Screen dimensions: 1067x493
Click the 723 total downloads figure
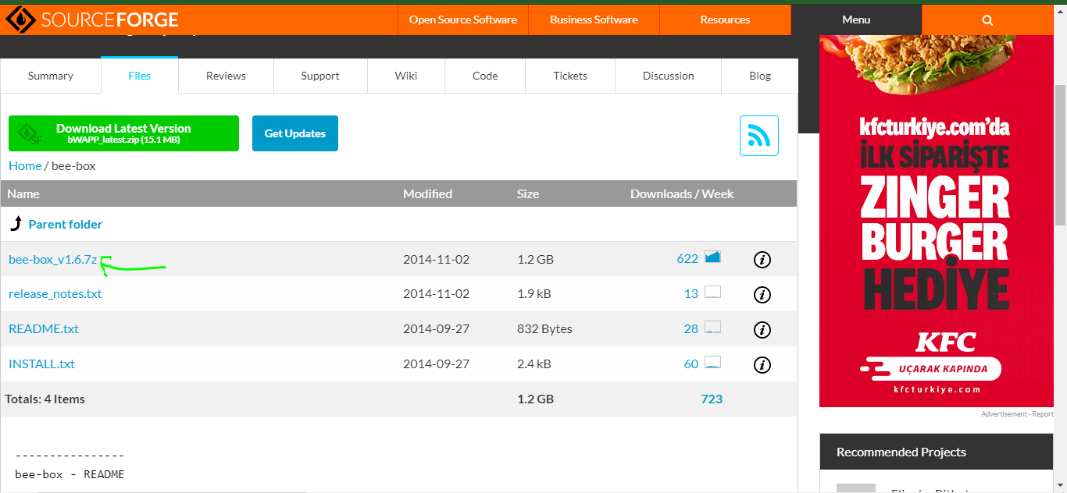click(x=712, y=399)
